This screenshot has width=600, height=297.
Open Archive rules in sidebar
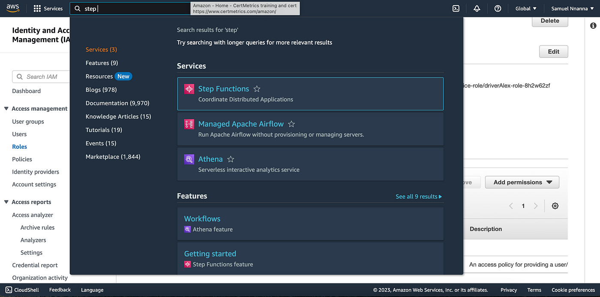point(37,227)
